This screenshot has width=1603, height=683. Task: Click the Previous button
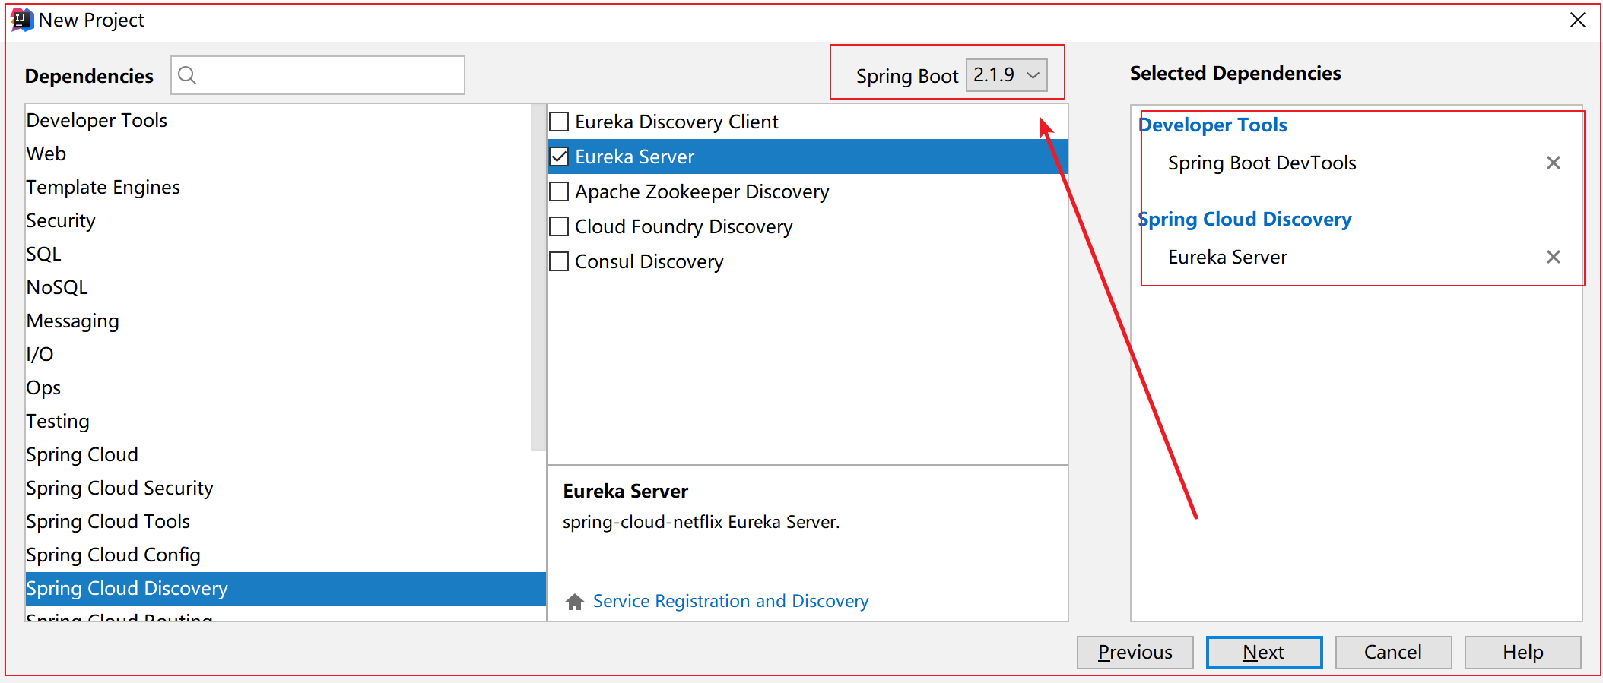point(1135,653)
